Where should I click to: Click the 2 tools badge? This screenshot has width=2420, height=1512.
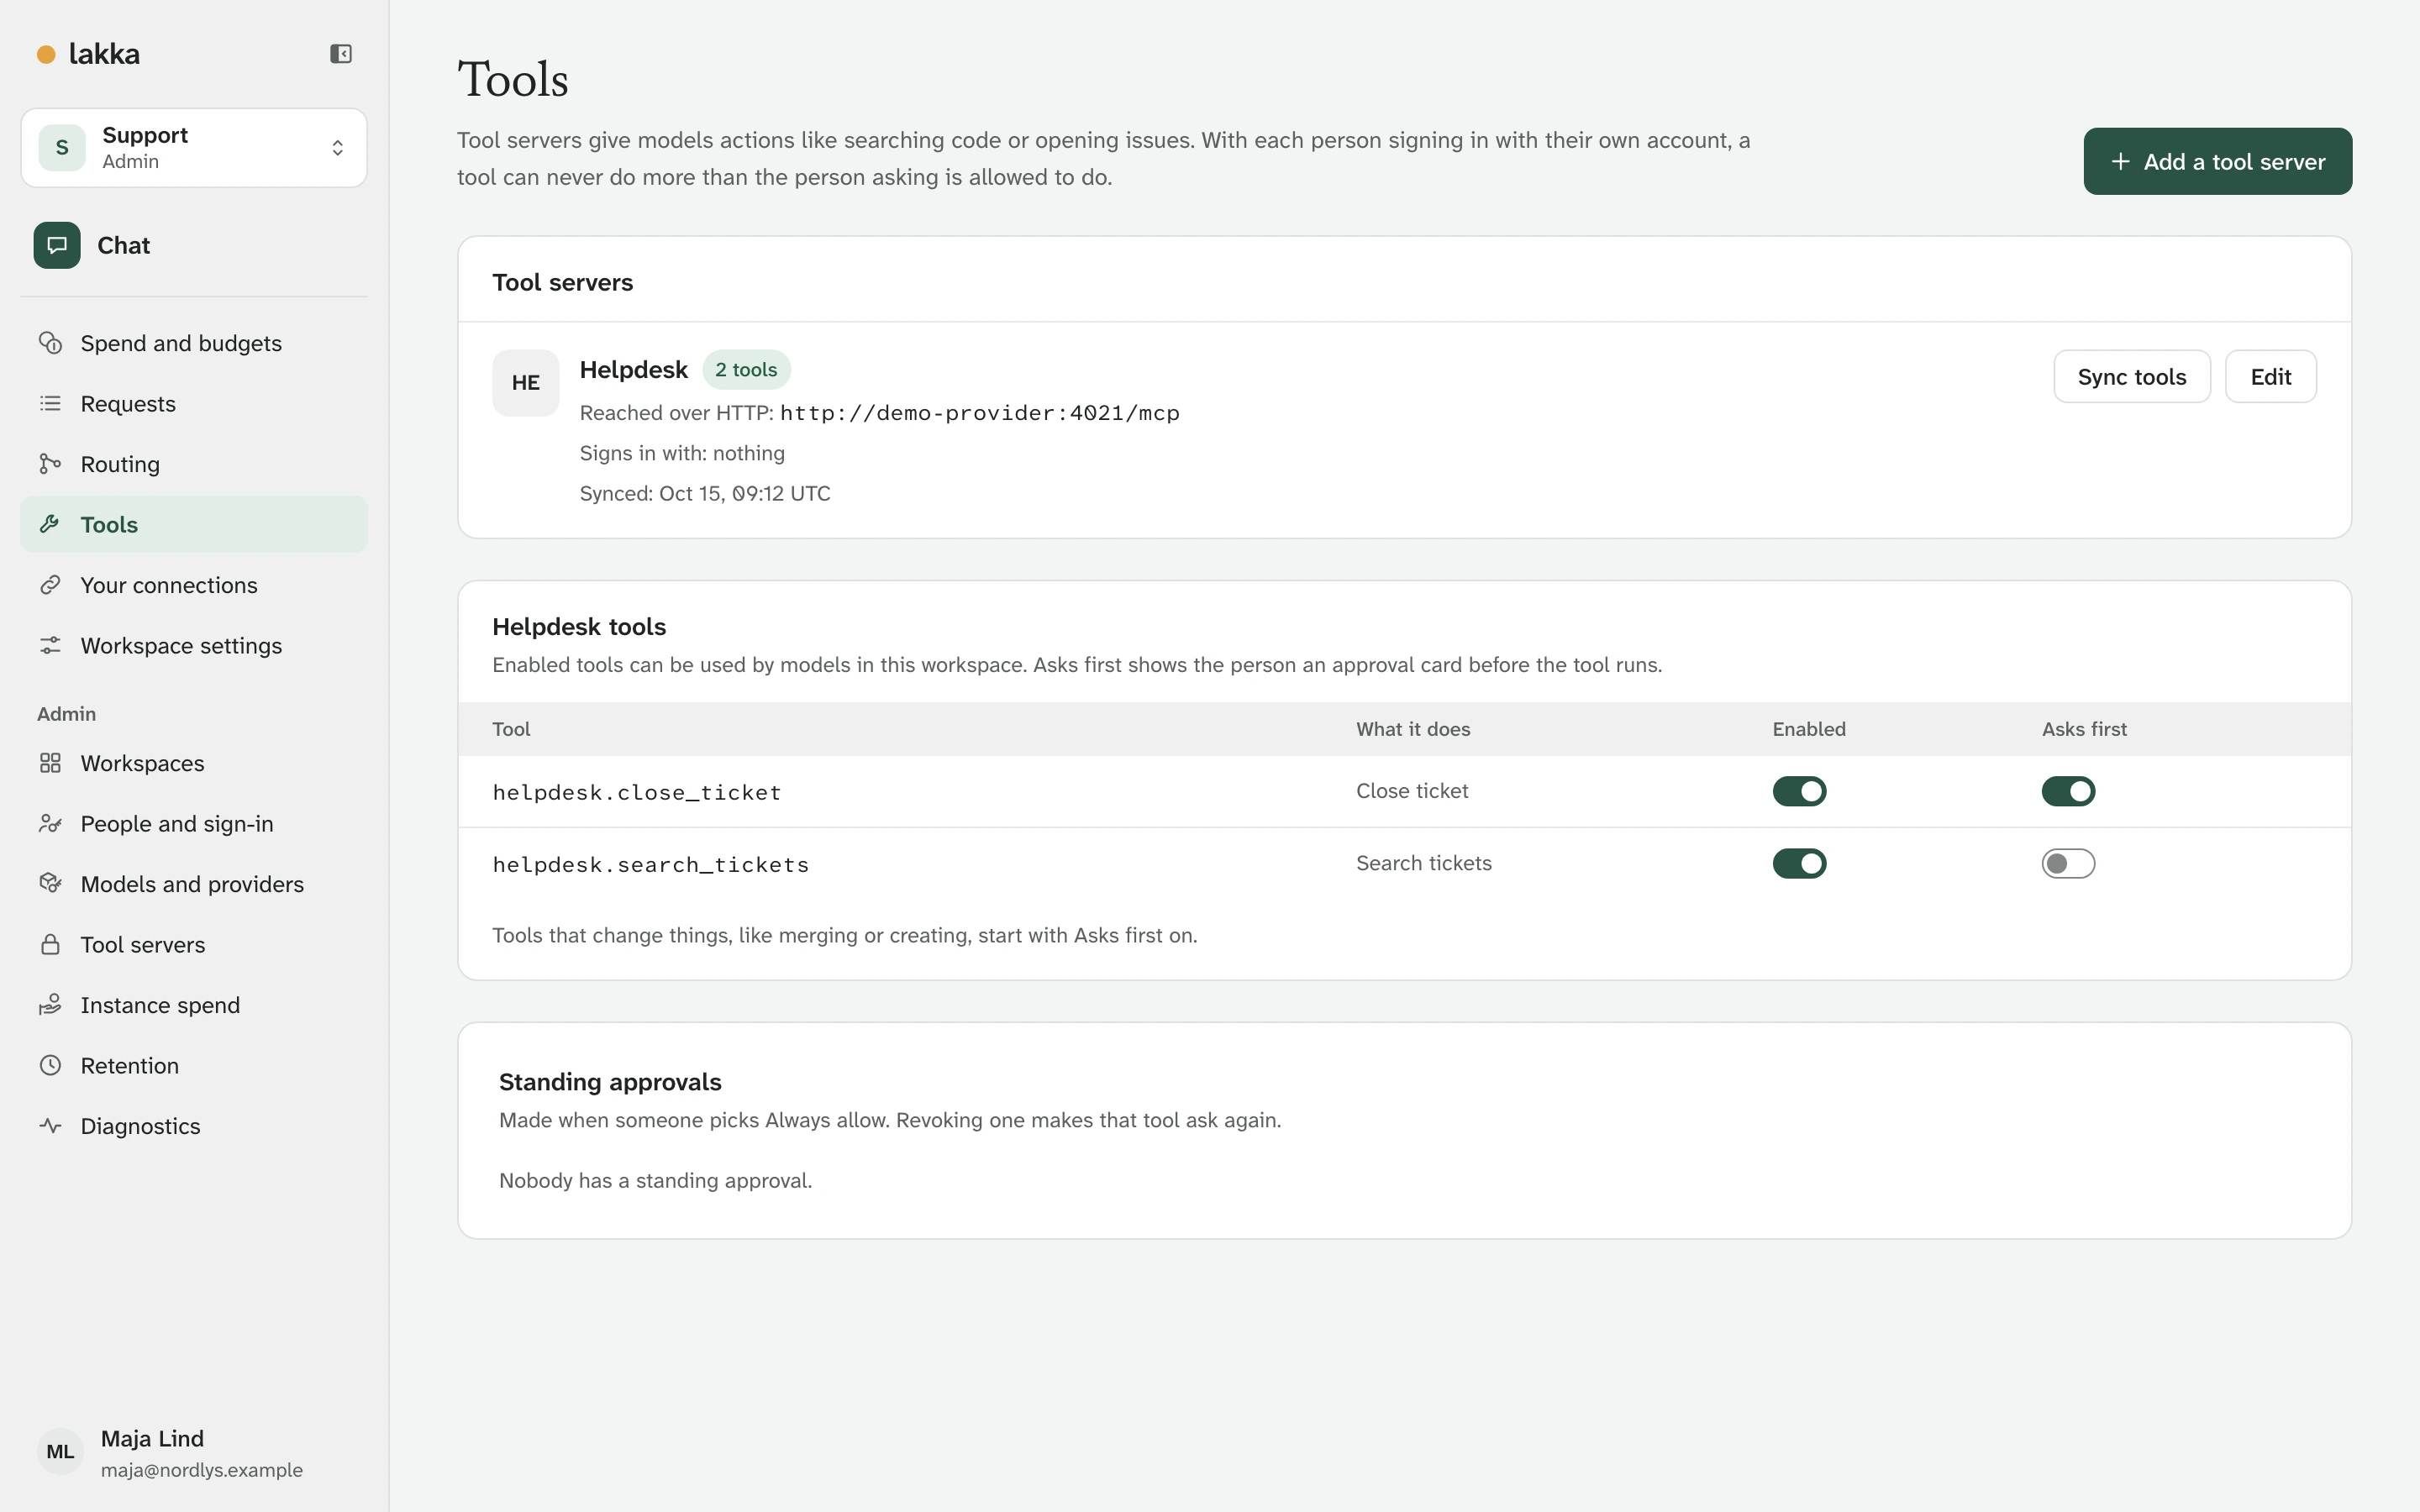pyautogui.click(x=746, y=370)
